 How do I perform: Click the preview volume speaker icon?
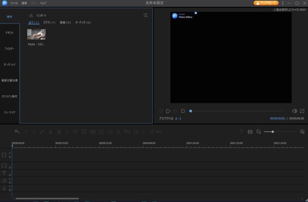coord(294,111)
